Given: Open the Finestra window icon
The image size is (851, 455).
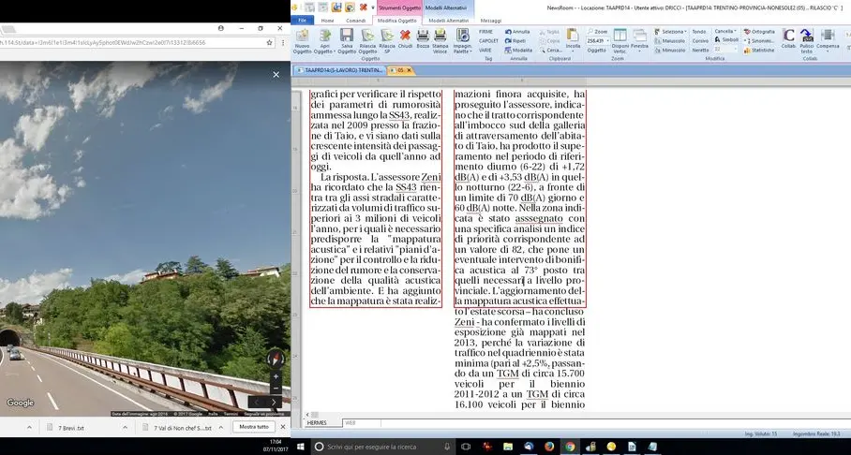Looking at the screenshot, I should click(x=639, y=39).
